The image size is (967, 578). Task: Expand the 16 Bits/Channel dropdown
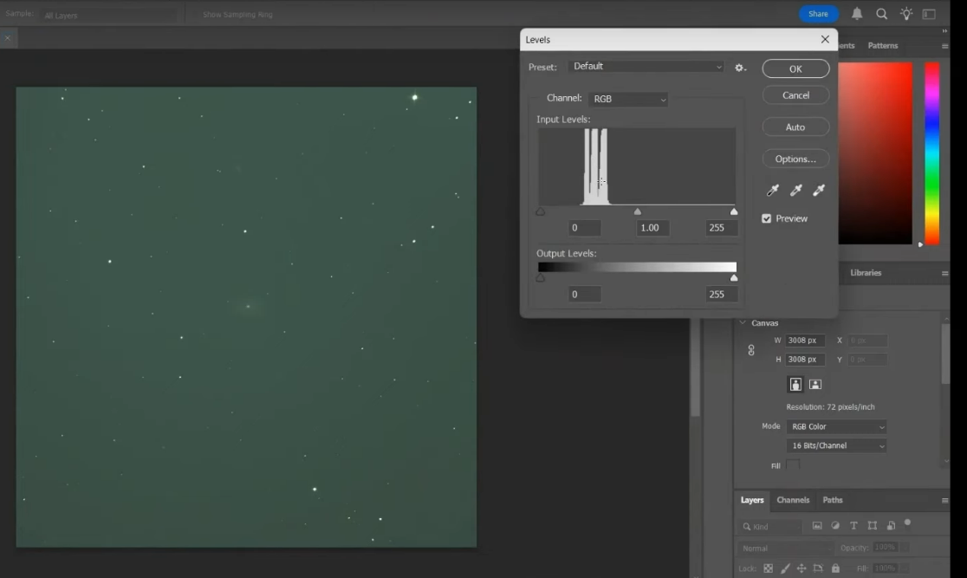click(836, 445)
